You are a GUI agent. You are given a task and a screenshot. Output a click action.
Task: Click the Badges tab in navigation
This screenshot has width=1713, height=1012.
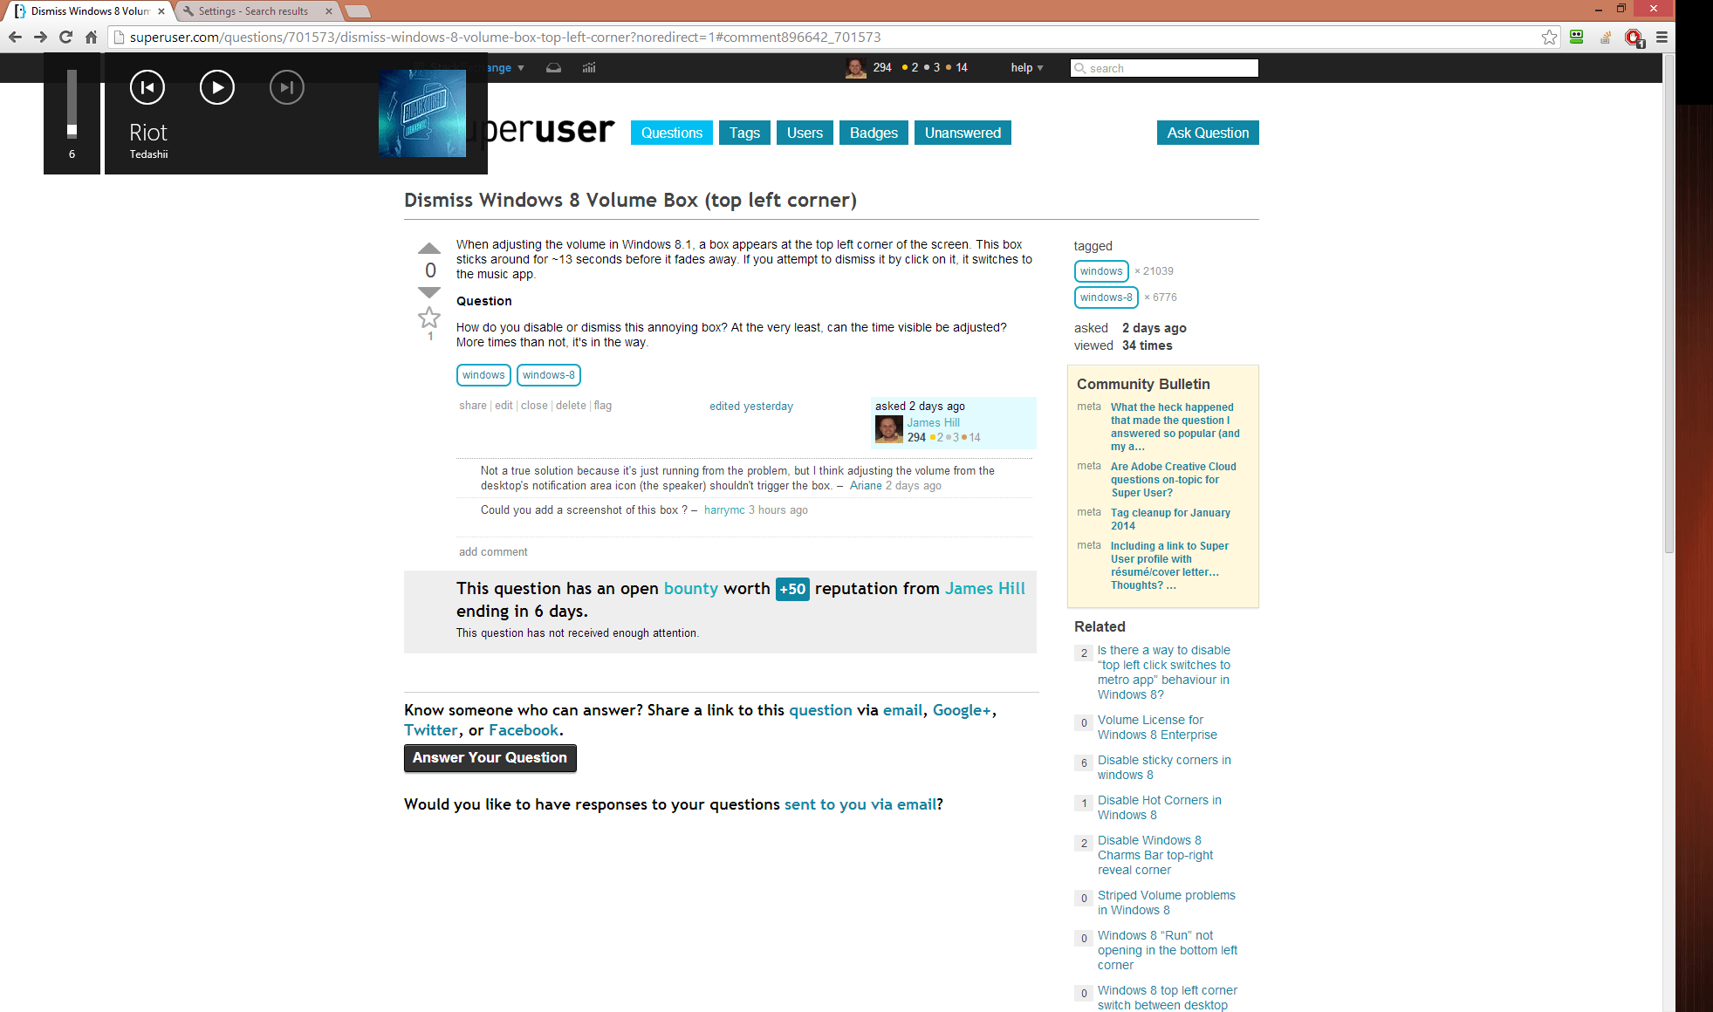pos(872,133)
